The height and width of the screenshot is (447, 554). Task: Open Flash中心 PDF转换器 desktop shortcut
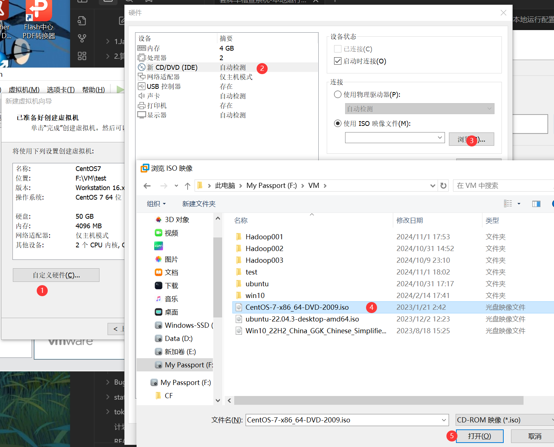pyautogui.click(x=39, y=20)
